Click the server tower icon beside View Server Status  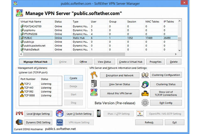click(94, 84)
